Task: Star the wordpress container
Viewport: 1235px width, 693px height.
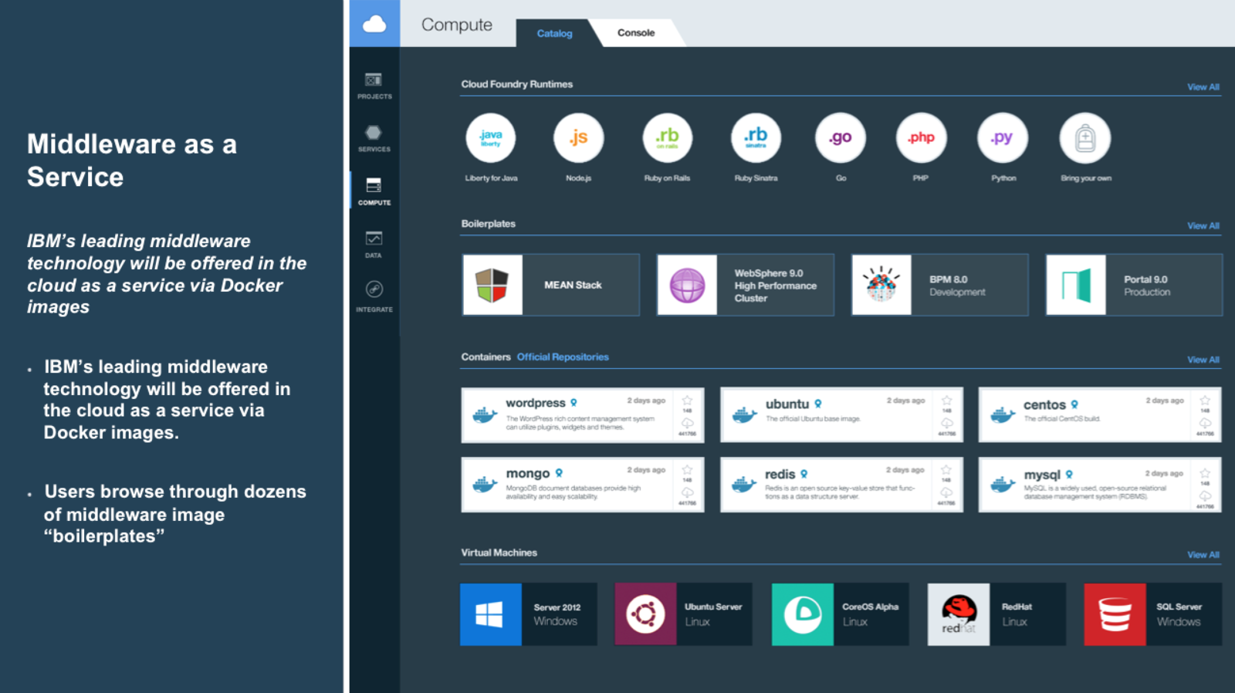Action: point(687,401)
